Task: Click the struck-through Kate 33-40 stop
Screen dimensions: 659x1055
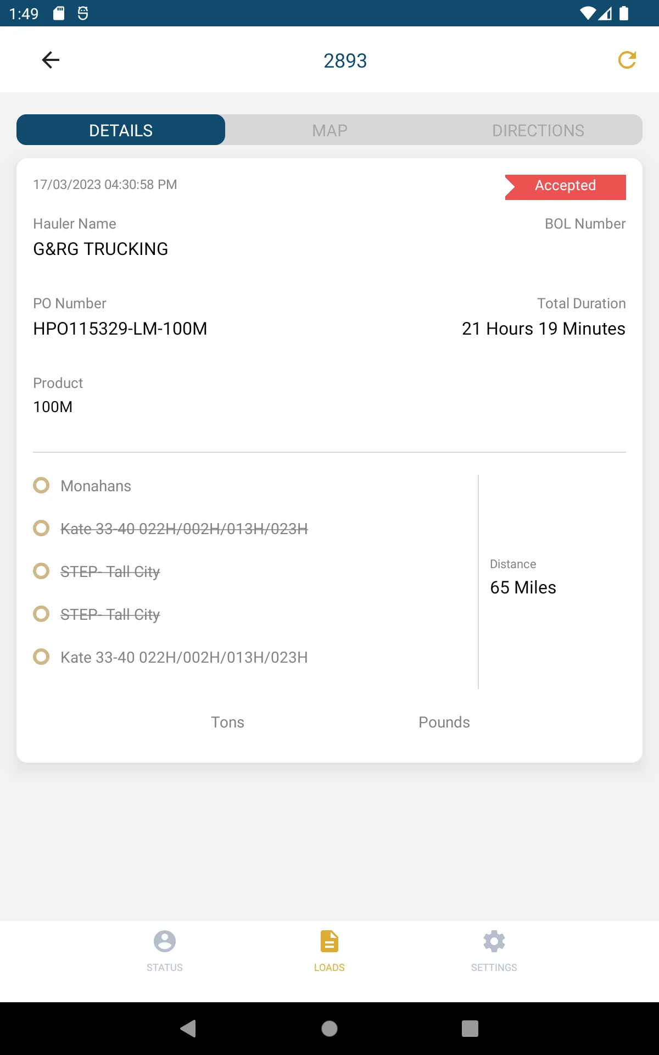Action: pyautogui.click(x=184, y=529)
